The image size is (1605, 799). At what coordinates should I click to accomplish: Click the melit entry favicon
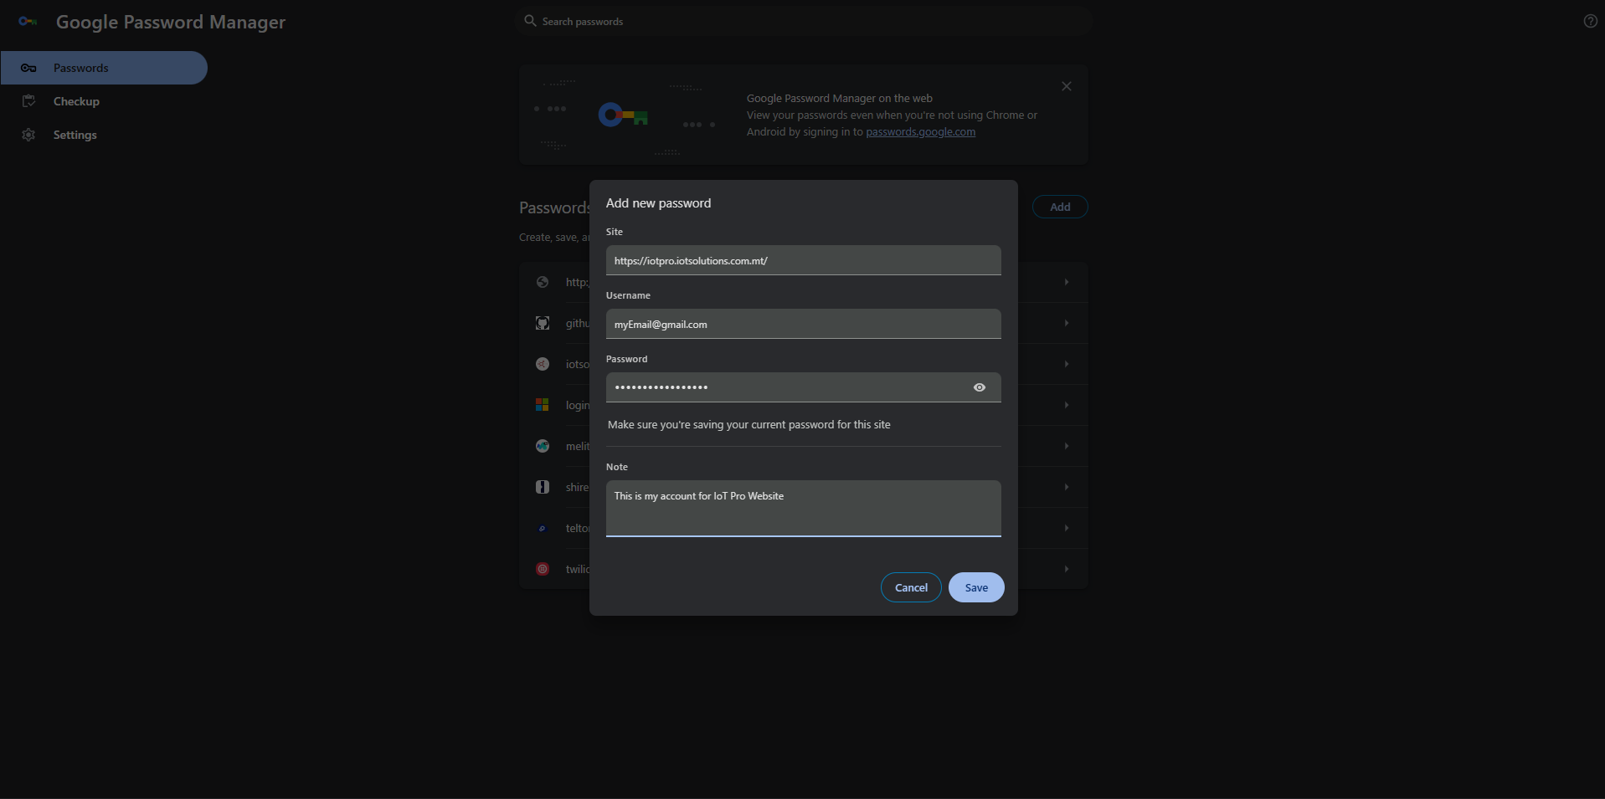543,446
